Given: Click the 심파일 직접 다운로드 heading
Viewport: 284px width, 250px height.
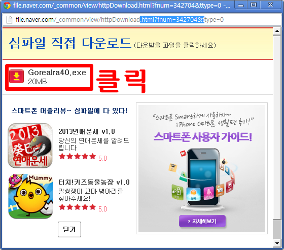Looking at the screenshot, I should coord(70,43).
